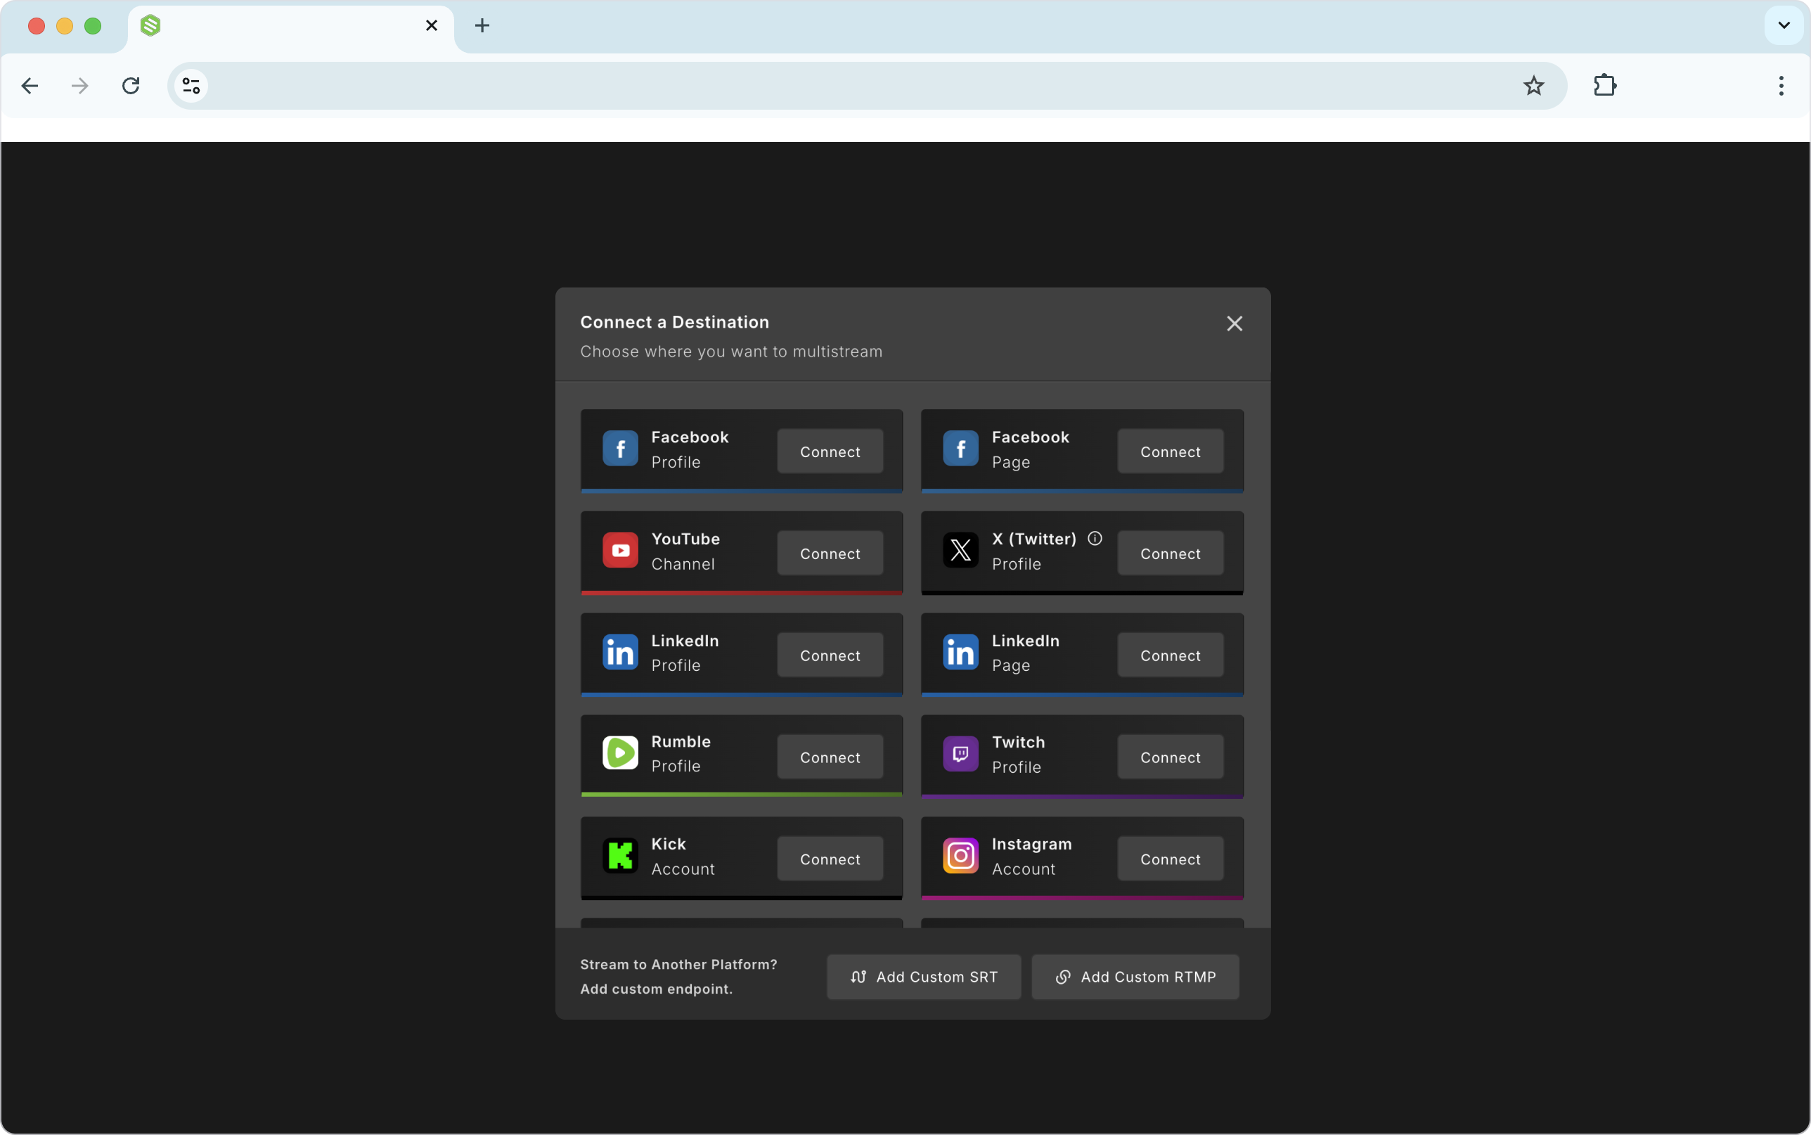Click the 'Instagram' label text
Image resolution: width=1811 pixels, height=1135 pixels.
pos(1031,844)
